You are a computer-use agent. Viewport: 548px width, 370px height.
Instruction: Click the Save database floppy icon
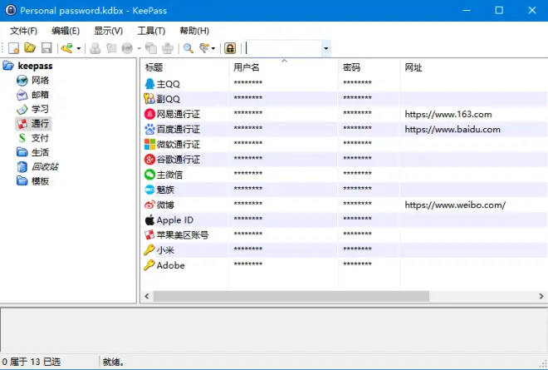(x=46, y=48)
